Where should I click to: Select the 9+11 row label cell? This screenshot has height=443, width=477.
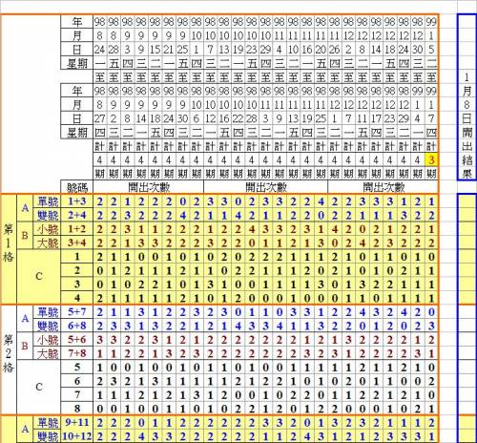point(77,423)
